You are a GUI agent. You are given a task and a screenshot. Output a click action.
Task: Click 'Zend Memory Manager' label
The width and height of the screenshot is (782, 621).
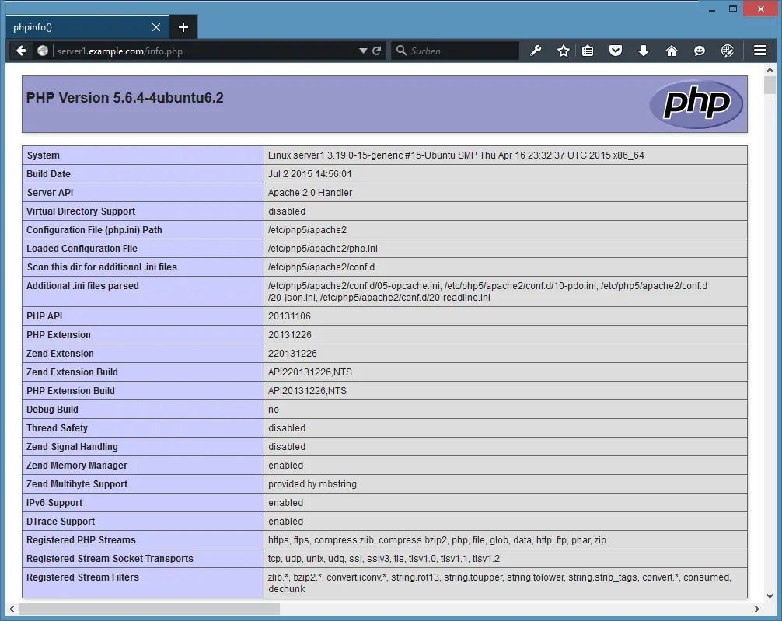click(x=77, y=466)
